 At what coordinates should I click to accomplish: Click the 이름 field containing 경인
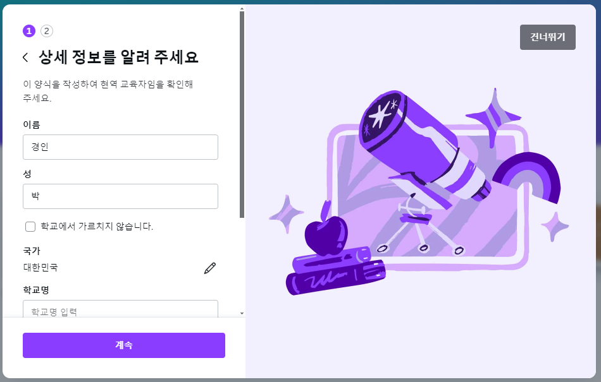[x=120, y=147]
